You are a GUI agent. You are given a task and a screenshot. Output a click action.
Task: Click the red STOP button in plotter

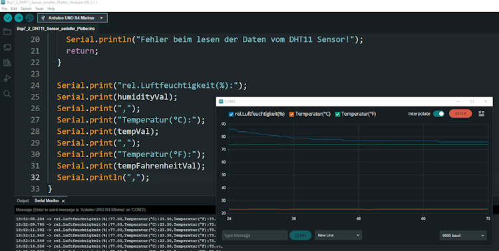(x=460, y=114)
